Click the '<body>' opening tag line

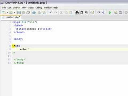[18, 39]
